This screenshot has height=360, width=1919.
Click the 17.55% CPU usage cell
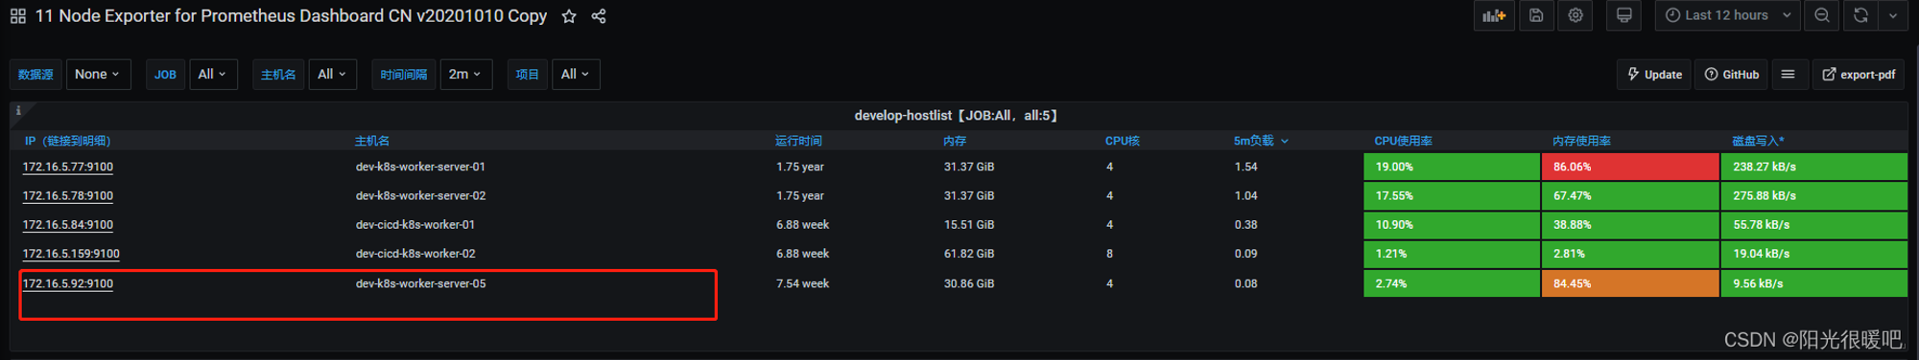(1452, 195)
